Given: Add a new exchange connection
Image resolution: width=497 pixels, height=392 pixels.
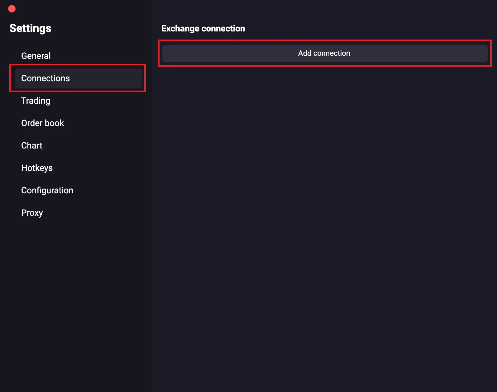Looking at the screenshot, I should pyautogui.click(x=324, y=53).
